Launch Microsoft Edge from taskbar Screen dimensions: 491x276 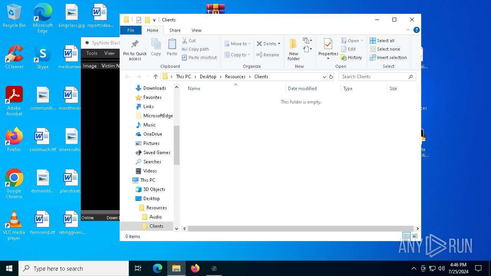[x=158, y=268]
